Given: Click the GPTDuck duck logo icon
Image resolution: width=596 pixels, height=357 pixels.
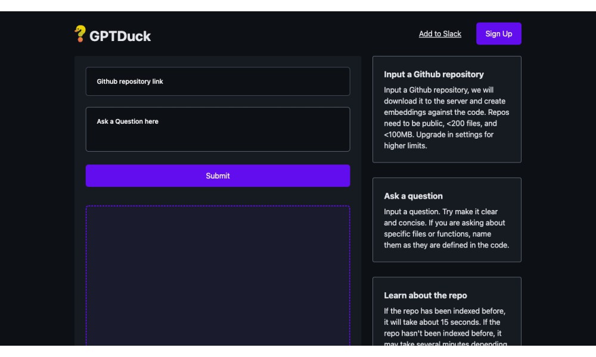Looking at the screenshot, I should point(80,34).
